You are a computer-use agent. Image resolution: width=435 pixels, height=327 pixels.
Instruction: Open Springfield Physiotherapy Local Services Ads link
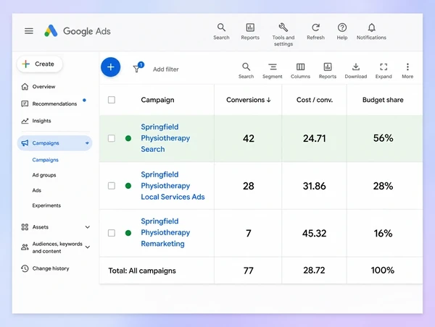coord(173,185)
